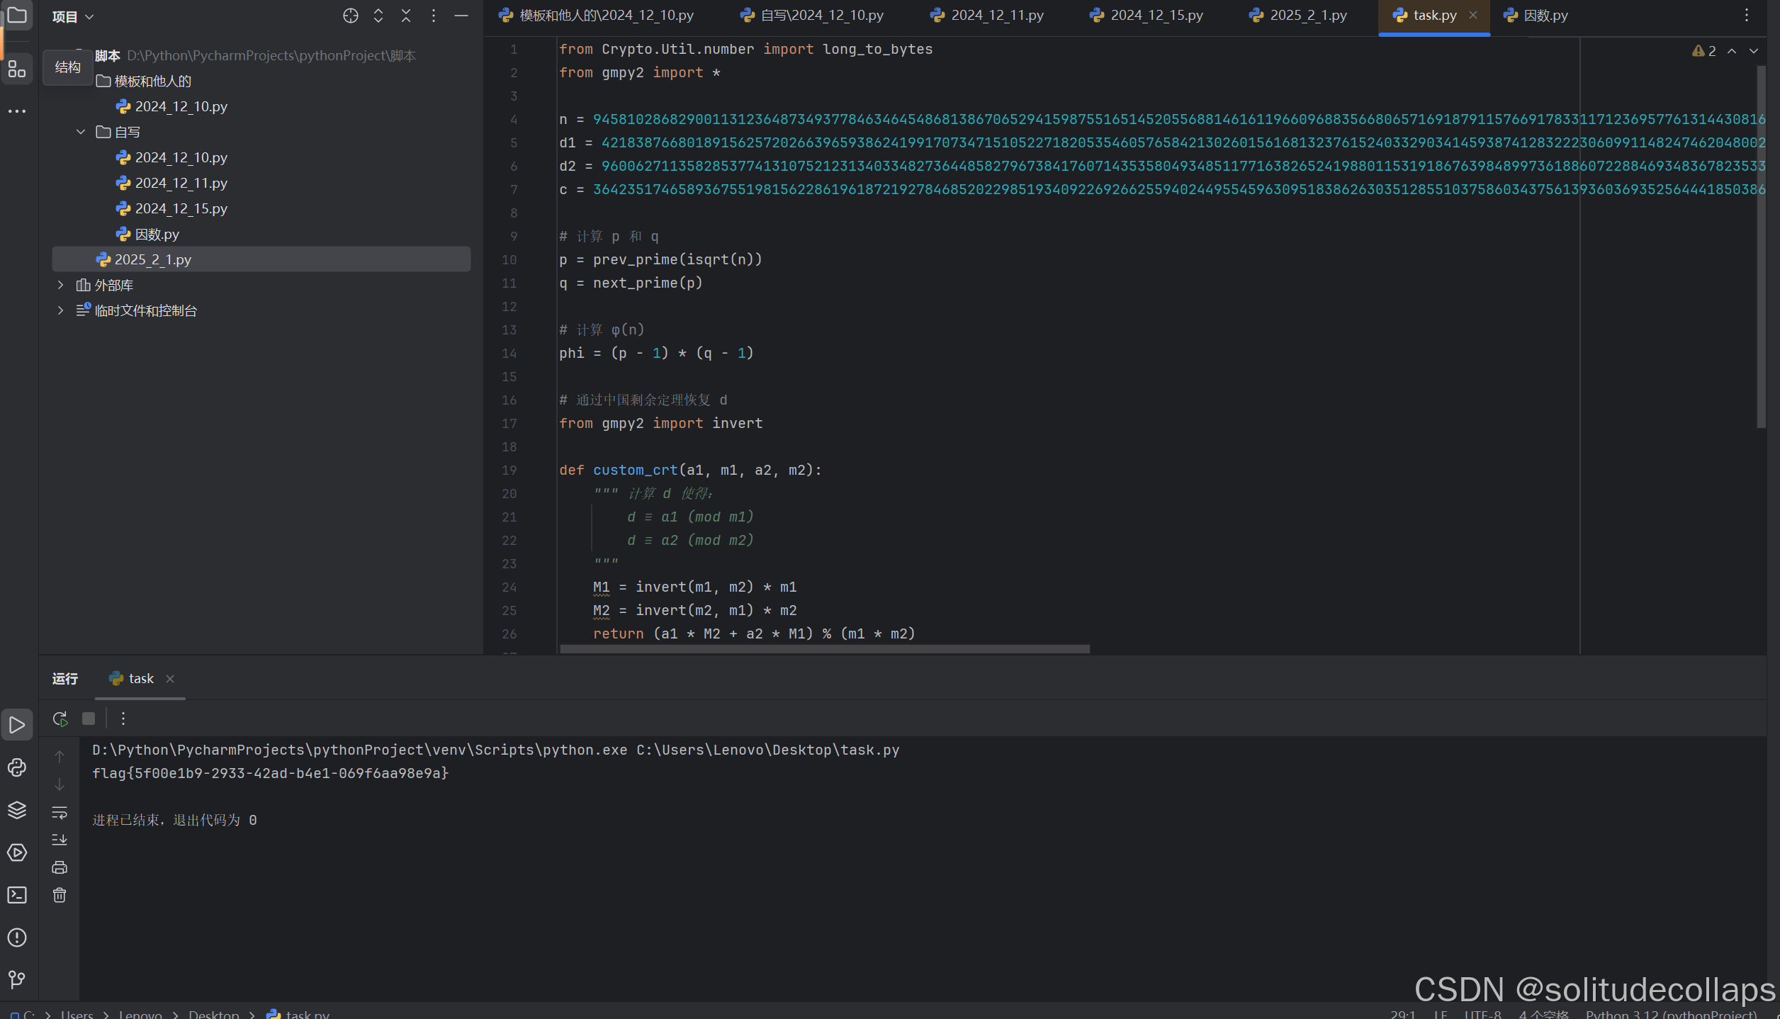1780x1019 pixels.
Task: Clear run output with trash icon
Action: coord(60,895)
